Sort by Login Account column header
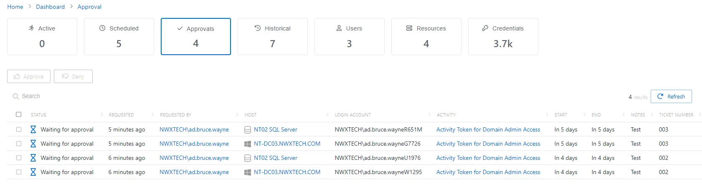This screenshot has width=702, height=187. tap(352, 115)
